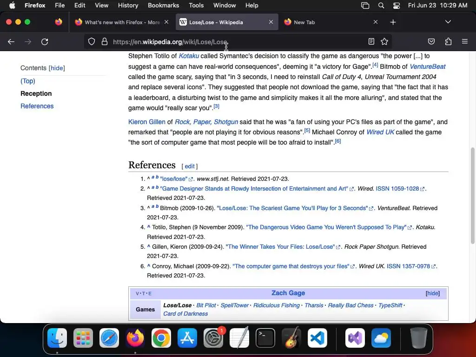The width and height of the screenshot is (476, 357).
Task: Go back using the back arrow
Action: [11, 41]
